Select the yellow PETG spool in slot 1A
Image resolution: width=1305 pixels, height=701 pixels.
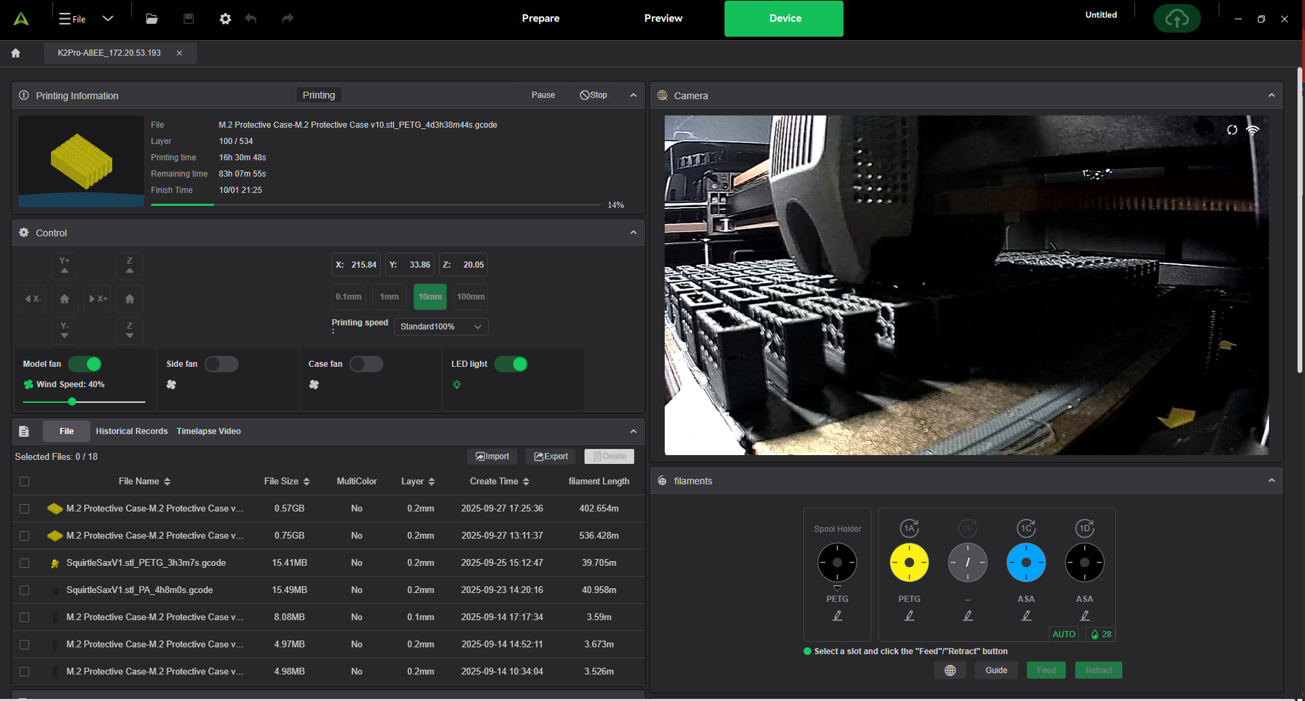click(x=909, y=562)
